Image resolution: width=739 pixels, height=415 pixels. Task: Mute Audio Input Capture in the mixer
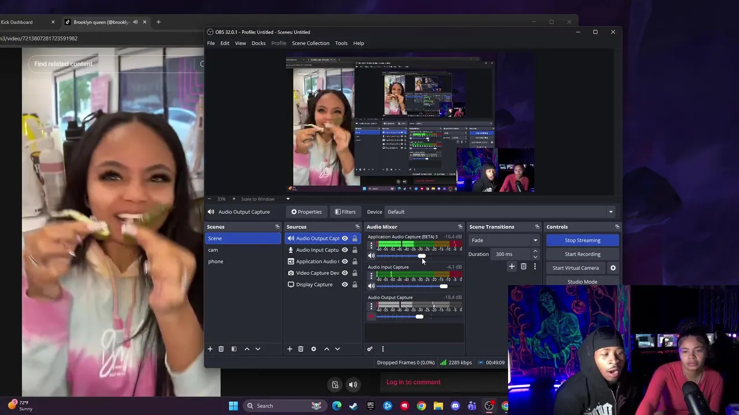371,286
